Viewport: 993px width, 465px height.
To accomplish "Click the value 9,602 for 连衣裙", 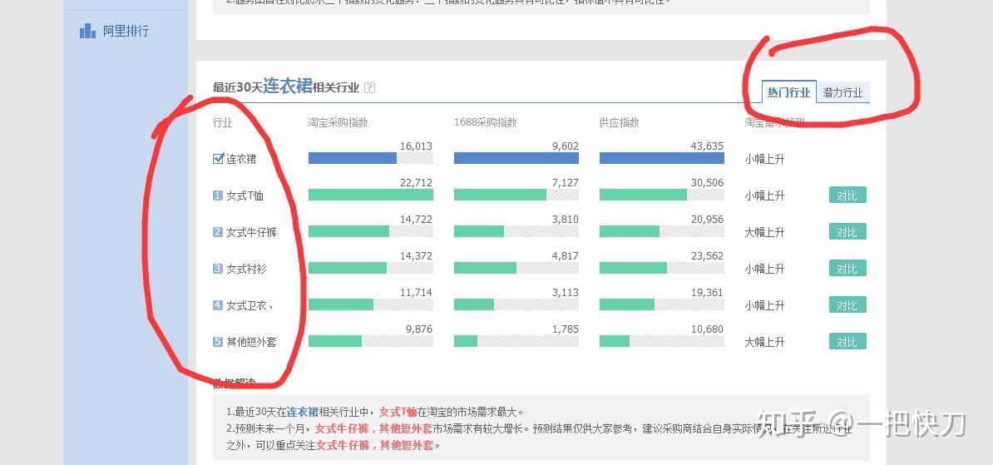I will point(566,146).
